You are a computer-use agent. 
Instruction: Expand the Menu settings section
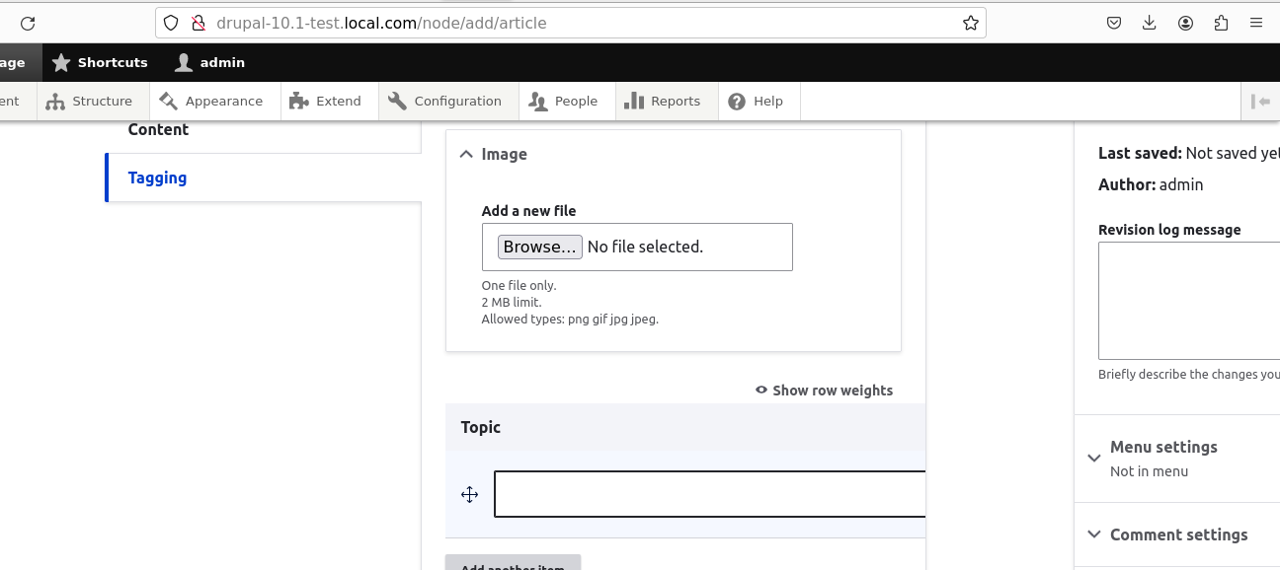coord(1094,458)
